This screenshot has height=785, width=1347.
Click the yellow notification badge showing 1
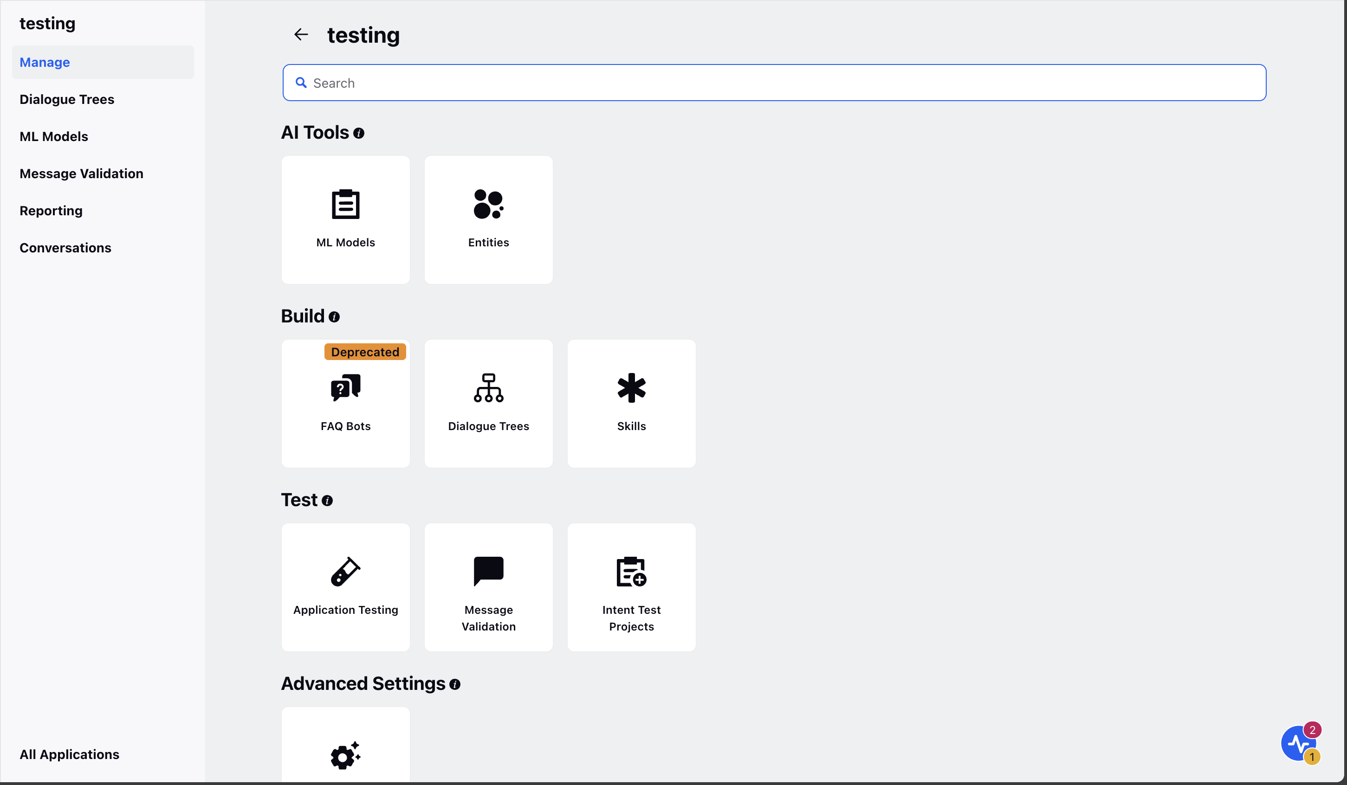click(1312, 757)
